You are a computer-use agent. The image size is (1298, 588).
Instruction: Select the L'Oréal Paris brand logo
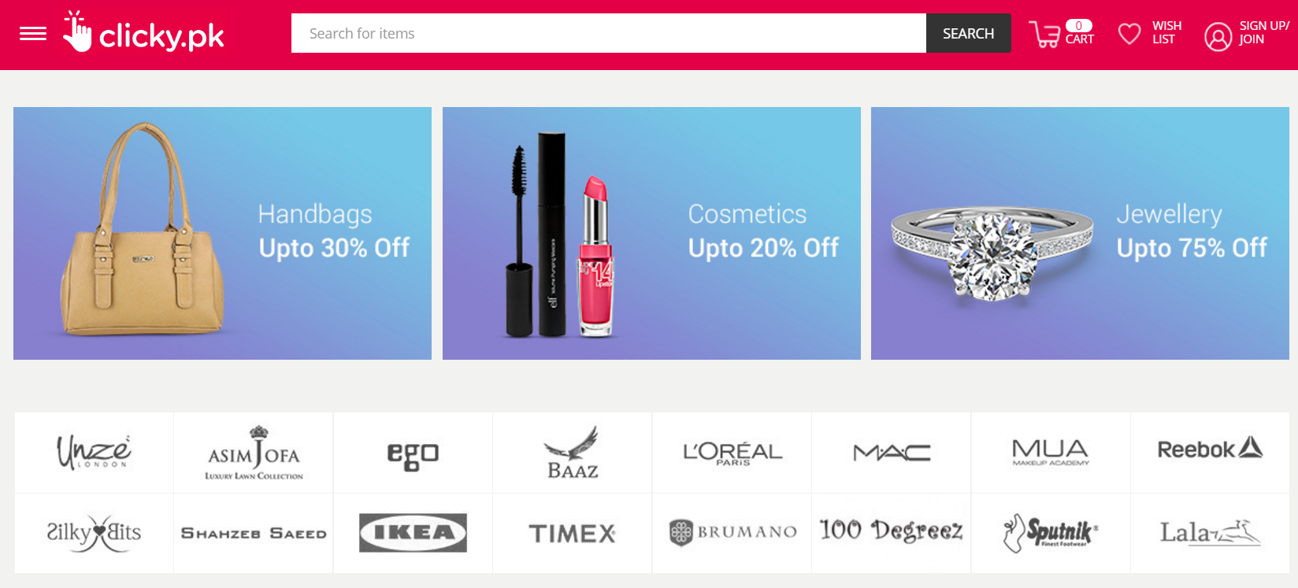(x=732, y=453)
